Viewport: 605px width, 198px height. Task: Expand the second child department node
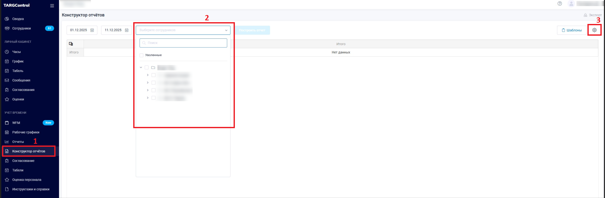point(147,83)
